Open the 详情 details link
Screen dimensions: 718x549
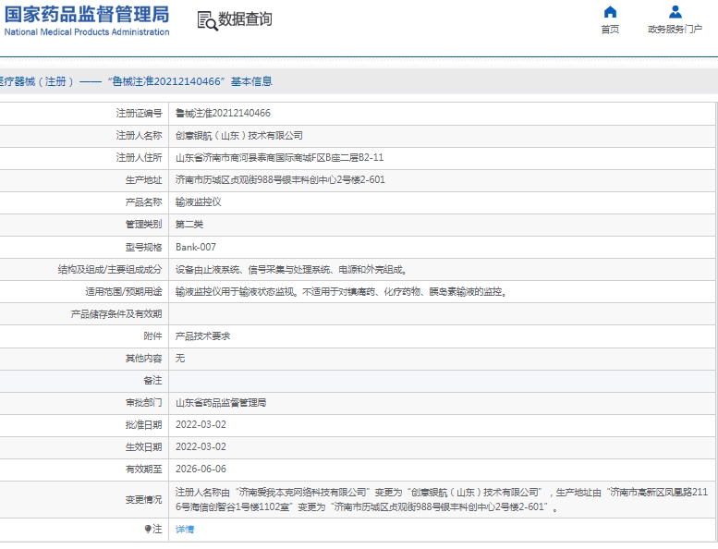click(x=185, y=530)
